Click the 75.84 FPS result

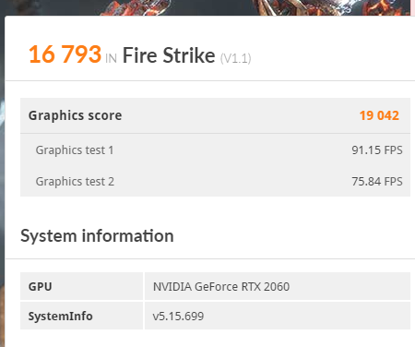click(x=377, y=182)
